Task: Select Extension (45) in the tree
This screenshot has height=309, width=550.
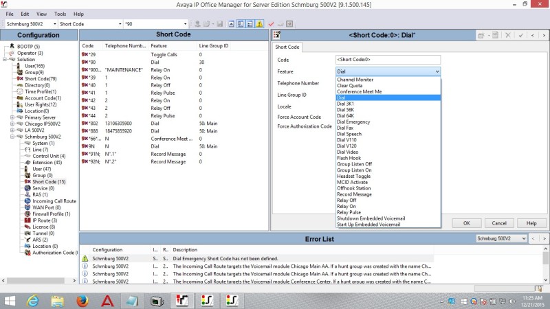Action: (47, 163)
